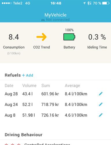Tap the 0.3 % Ideling Time value

point(97,37)
